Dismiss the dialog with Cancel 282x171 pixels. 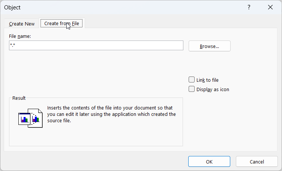tap(256, 162)
